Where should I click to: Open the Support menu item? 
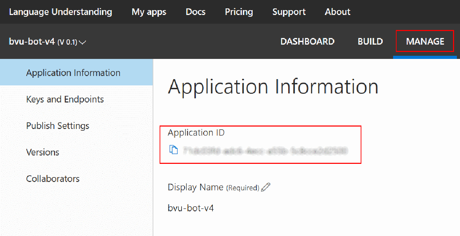pyautogui.click(x=289, y=12)
